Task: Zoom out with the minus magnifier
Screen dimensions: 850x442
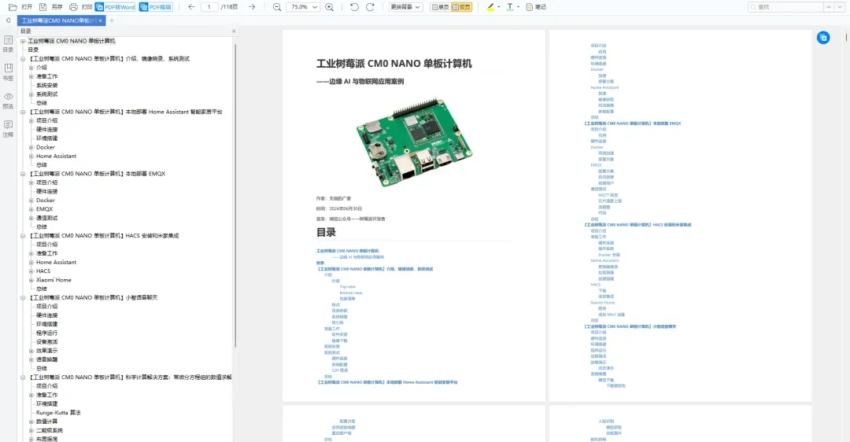Action: pyautogui.click(x=277, y=7)
